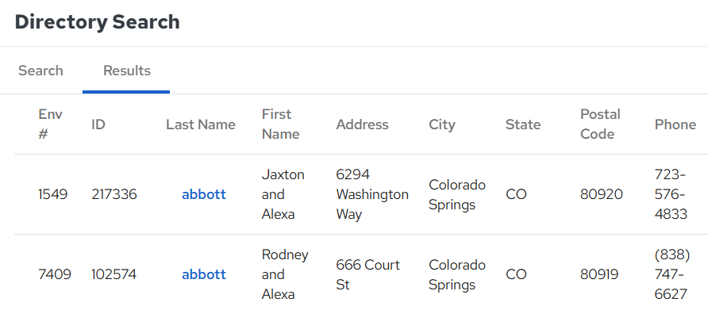Click the State column header
The image size is (708, 310).
click(523, 124)
